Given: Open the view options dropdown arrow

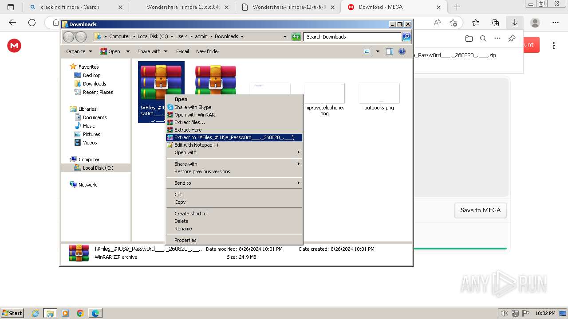Looking at the screenshot, I should 378,51.
